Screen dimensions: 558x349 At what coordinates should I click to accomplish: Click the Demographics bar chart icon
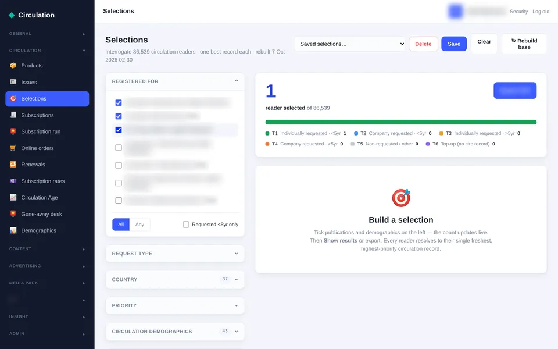click(13, 230)
